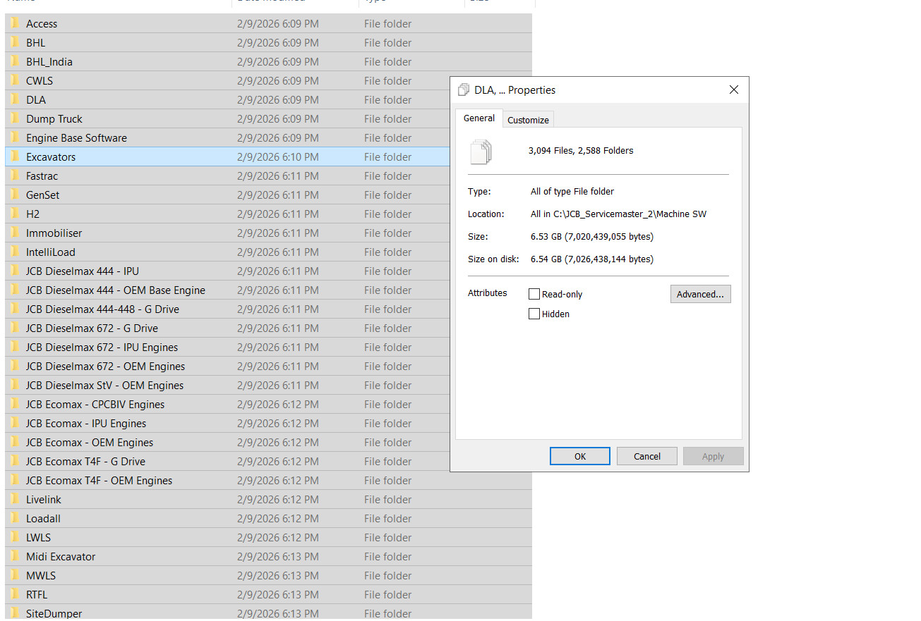Click the Dump Truck folder icon
The width and height of the screenshot is (921, 621).
pyautogui.click(x=15, y=118)
